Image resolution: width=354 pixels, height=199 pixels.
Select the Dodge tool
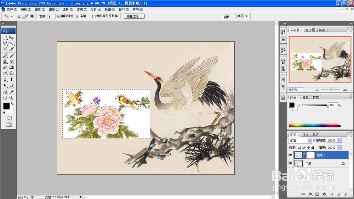[12, 73]
